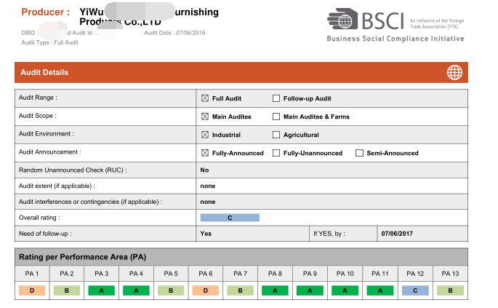Image resolution: width=498 pixels, height=308 pixels.
Task: Click the 'PA 13' column header
Action: pyautogui.click(x=450, y=274)
